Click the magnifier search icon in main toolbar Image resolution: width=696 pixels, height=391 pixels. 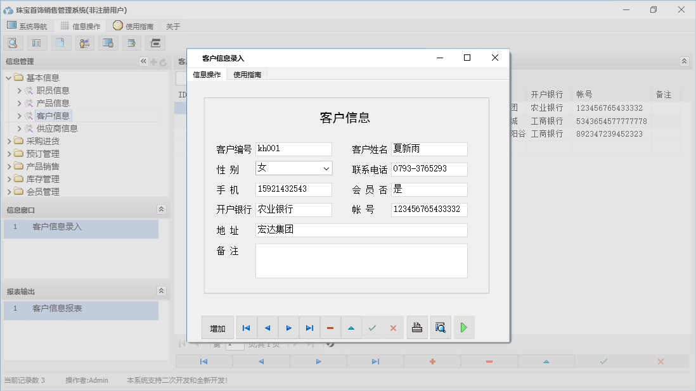[x=13, y=43]
